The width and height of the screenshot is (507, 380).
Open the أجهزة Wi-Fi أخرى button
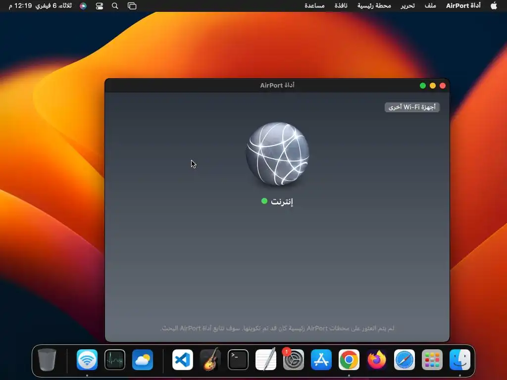(x=412, y=107)
